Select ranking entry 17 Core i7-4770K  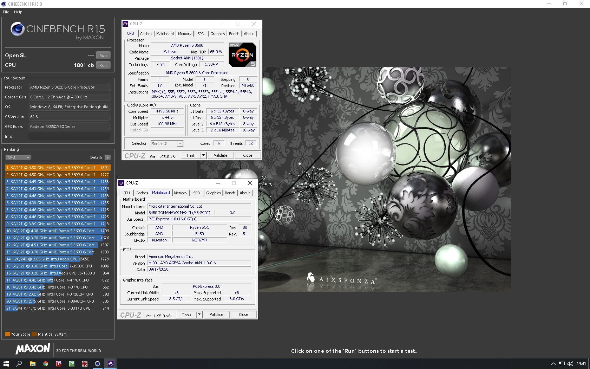[x=58, y=280]
